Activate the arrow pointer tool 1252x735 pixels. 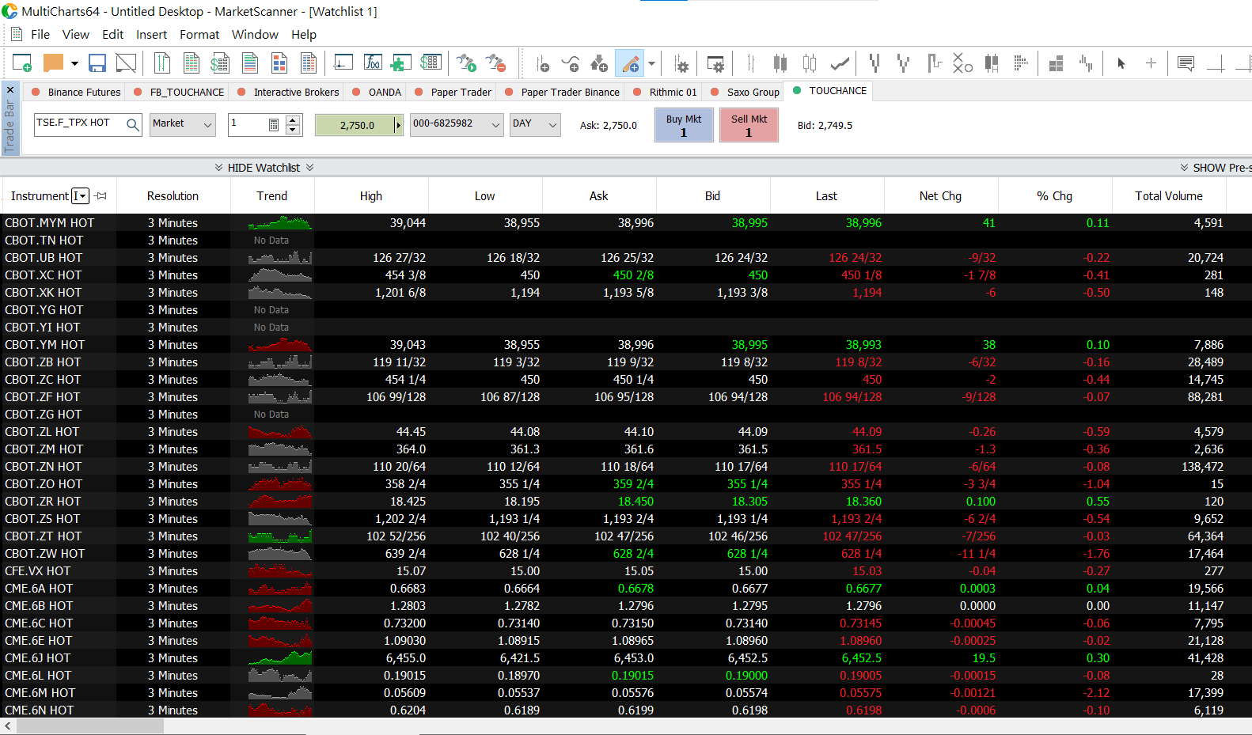point(1121,63)
